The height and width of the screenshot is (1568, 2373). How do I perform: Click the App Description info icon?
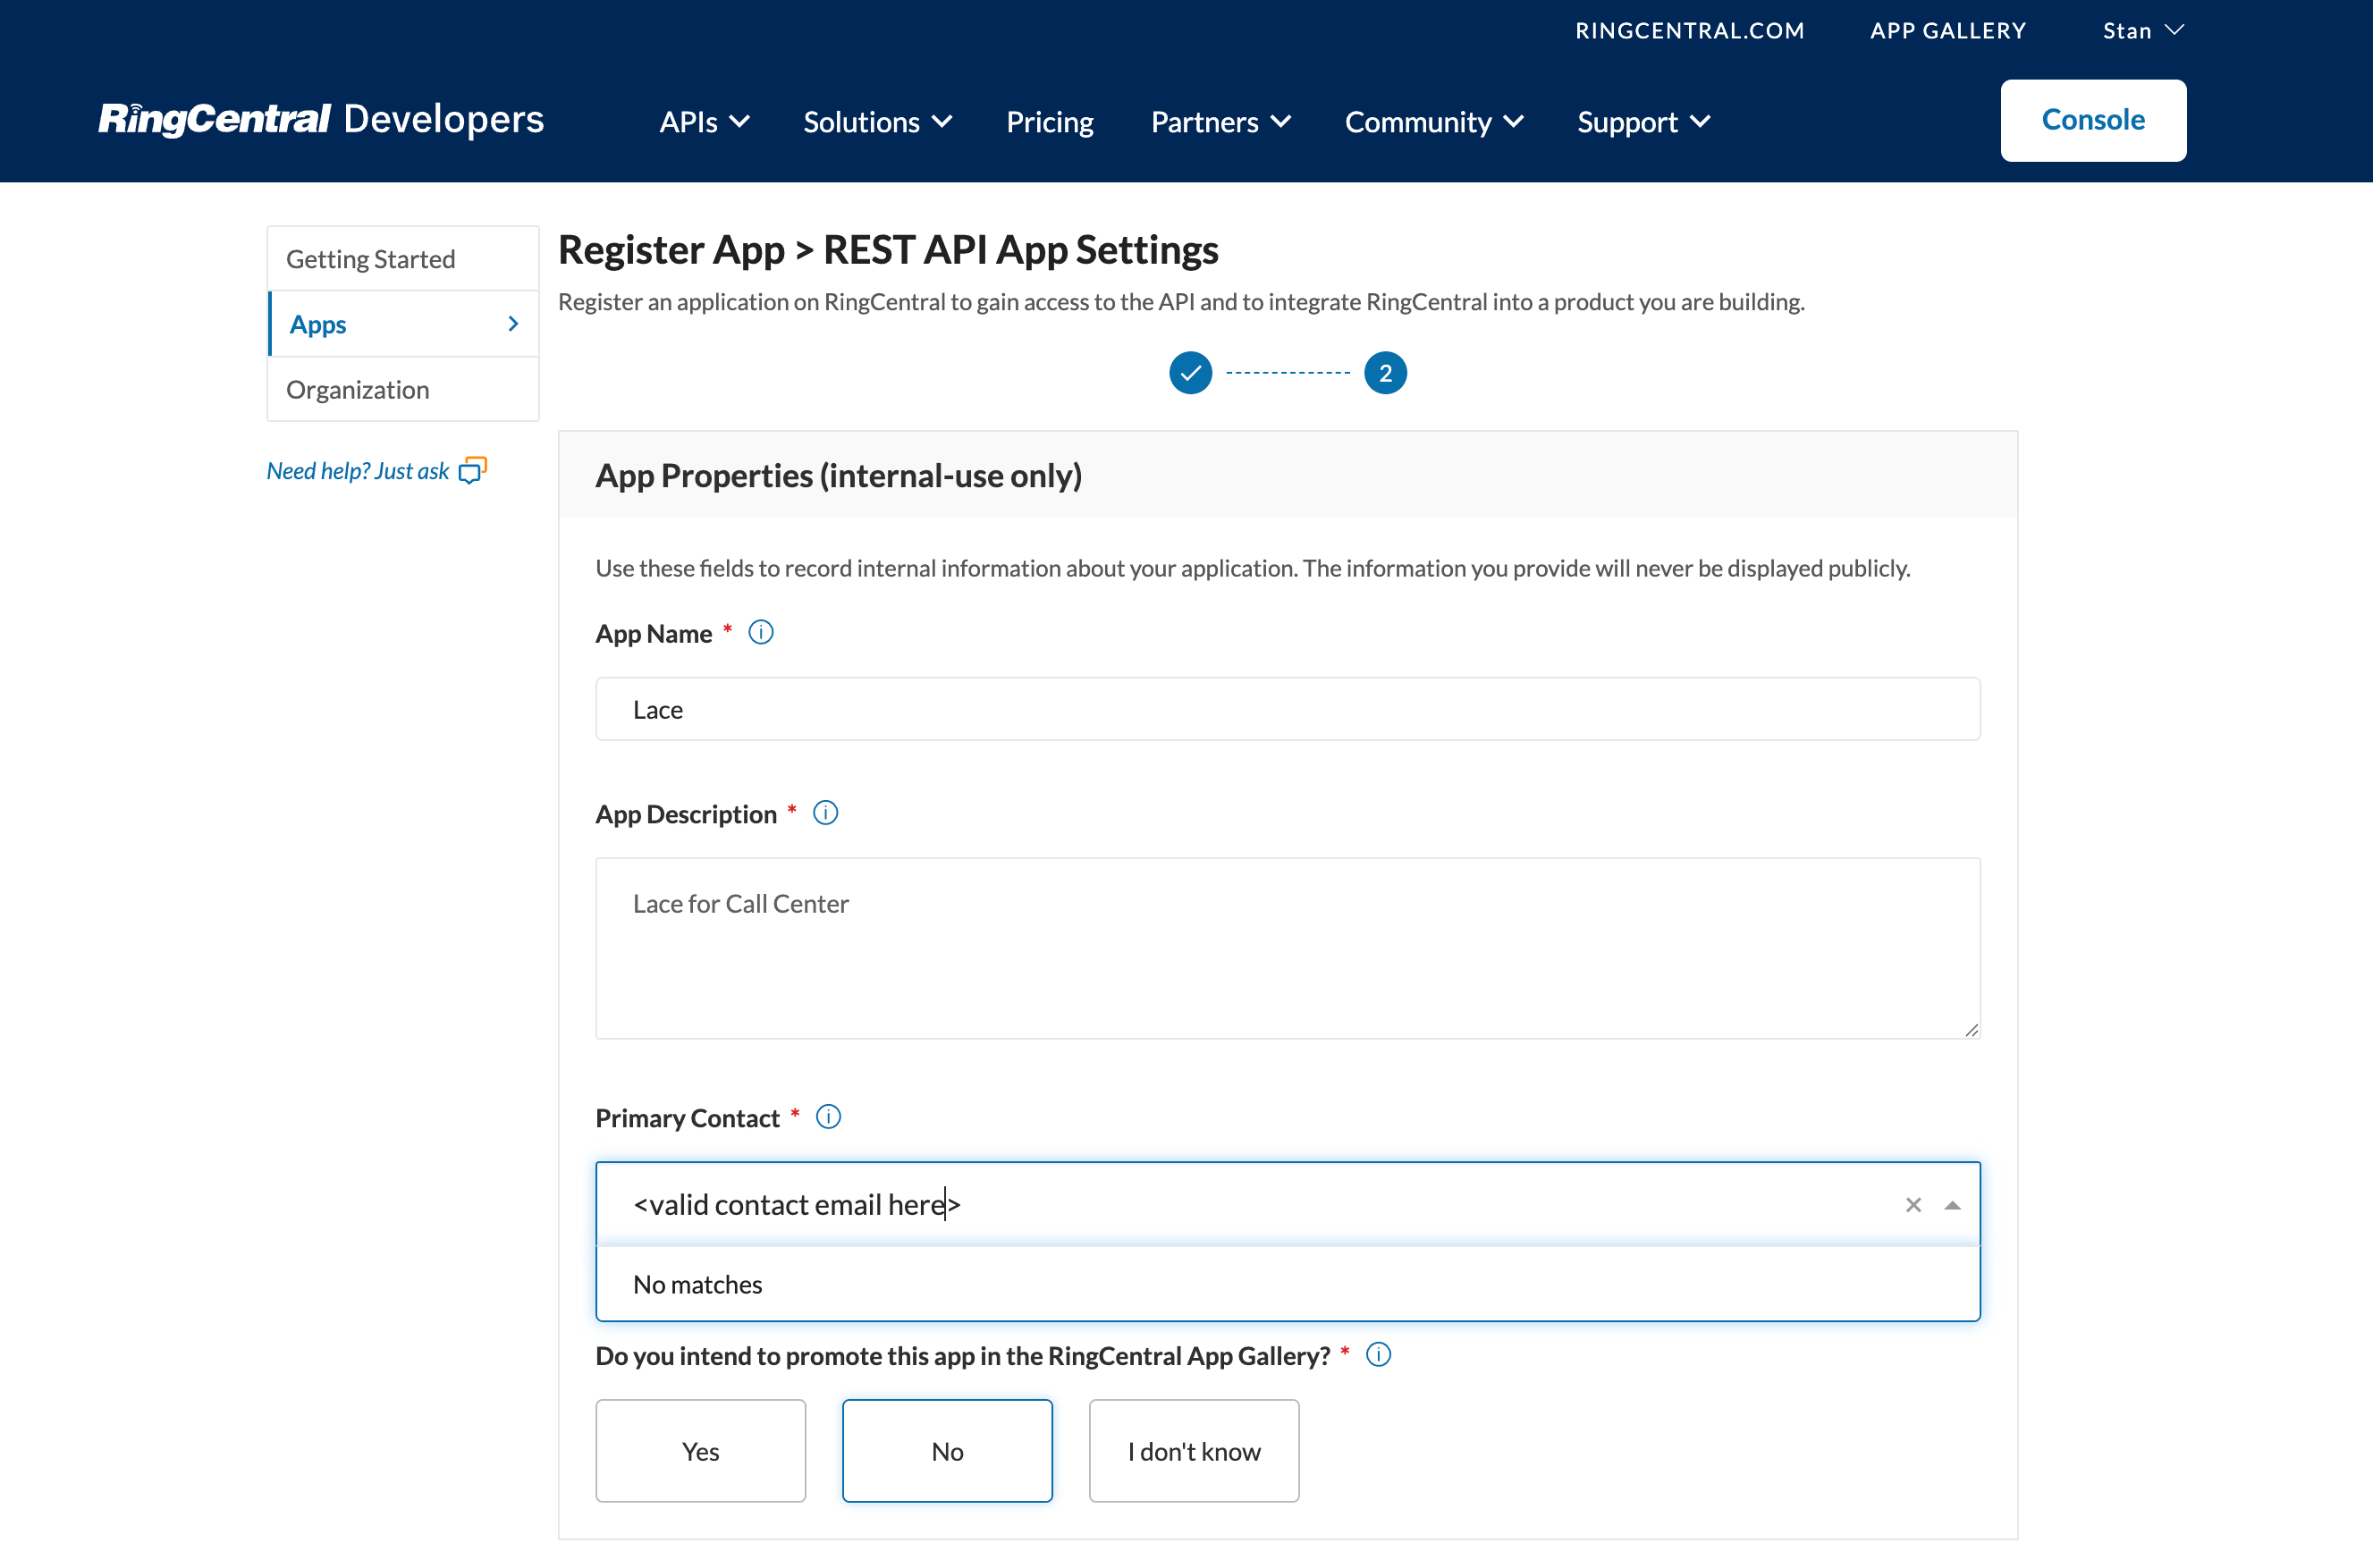(825, 813)
